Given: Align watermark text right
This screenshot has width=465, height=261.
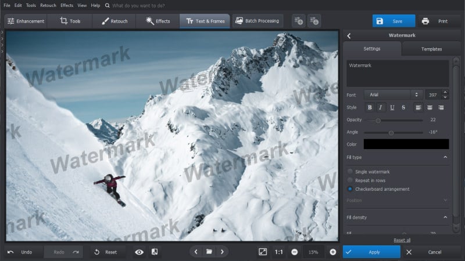Looking at the screenshot, I should (441, 107).
